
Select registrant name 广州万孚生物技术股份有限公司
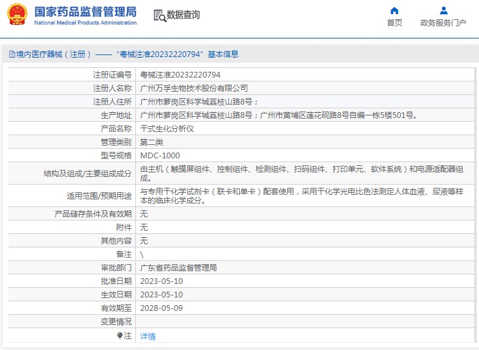[x=194, y=88]
